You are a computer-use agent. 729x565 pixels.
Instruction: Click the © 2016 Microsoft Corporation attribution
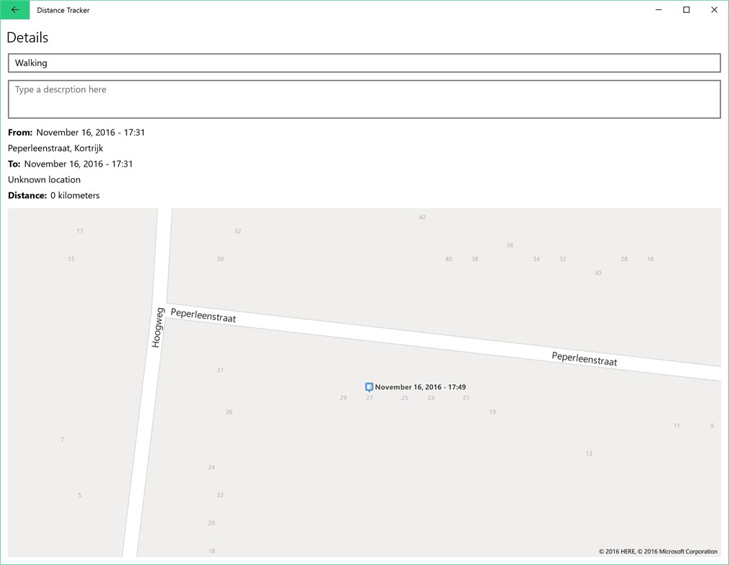679,551
